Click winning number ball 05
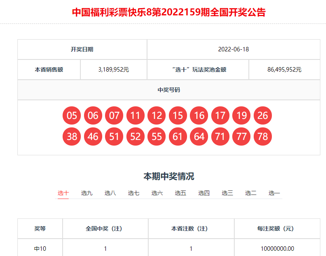Image resolution: width=326 pixels, height=256 pixels. pos(72,115)
